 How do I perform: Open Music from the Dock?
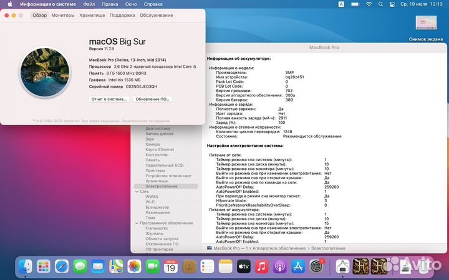(x=262, y=266)
